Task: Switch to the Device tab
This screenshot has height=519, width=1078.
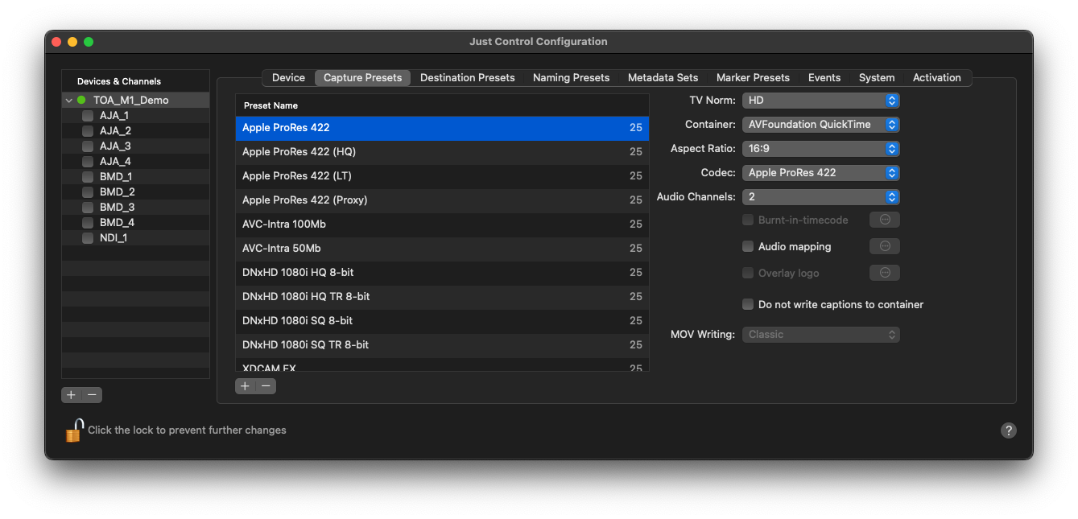Action: coord(288,78)
